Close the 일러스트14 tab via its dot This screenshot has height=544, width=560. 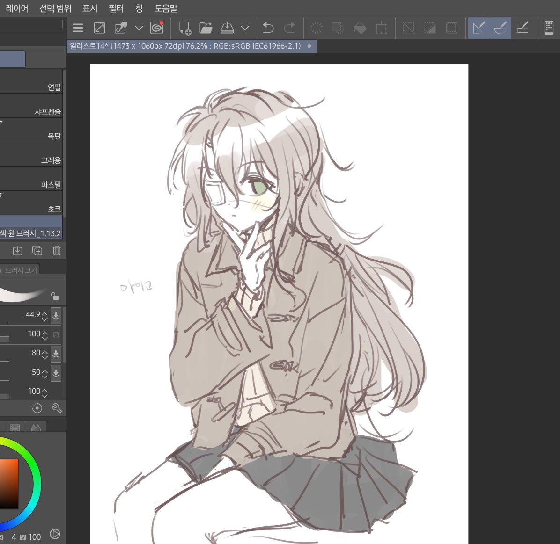pos(309,46)
